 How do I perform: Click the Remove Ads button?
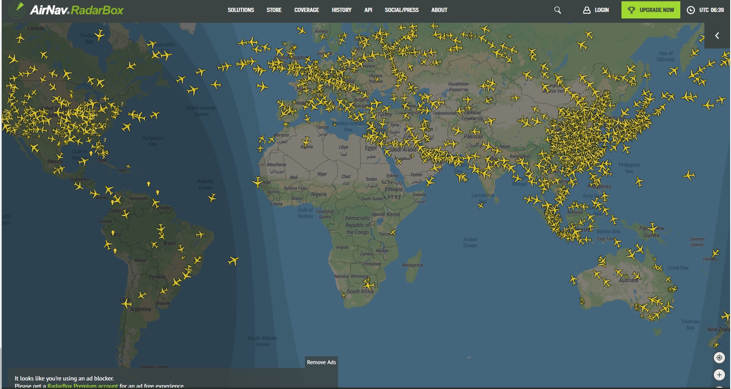[x=321, y=362]
